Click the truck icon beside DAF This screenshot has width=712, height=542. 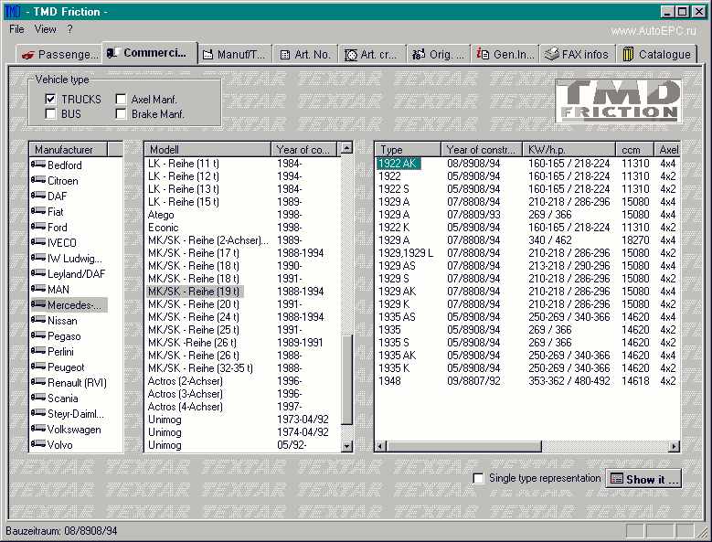[x=38, y=196]
